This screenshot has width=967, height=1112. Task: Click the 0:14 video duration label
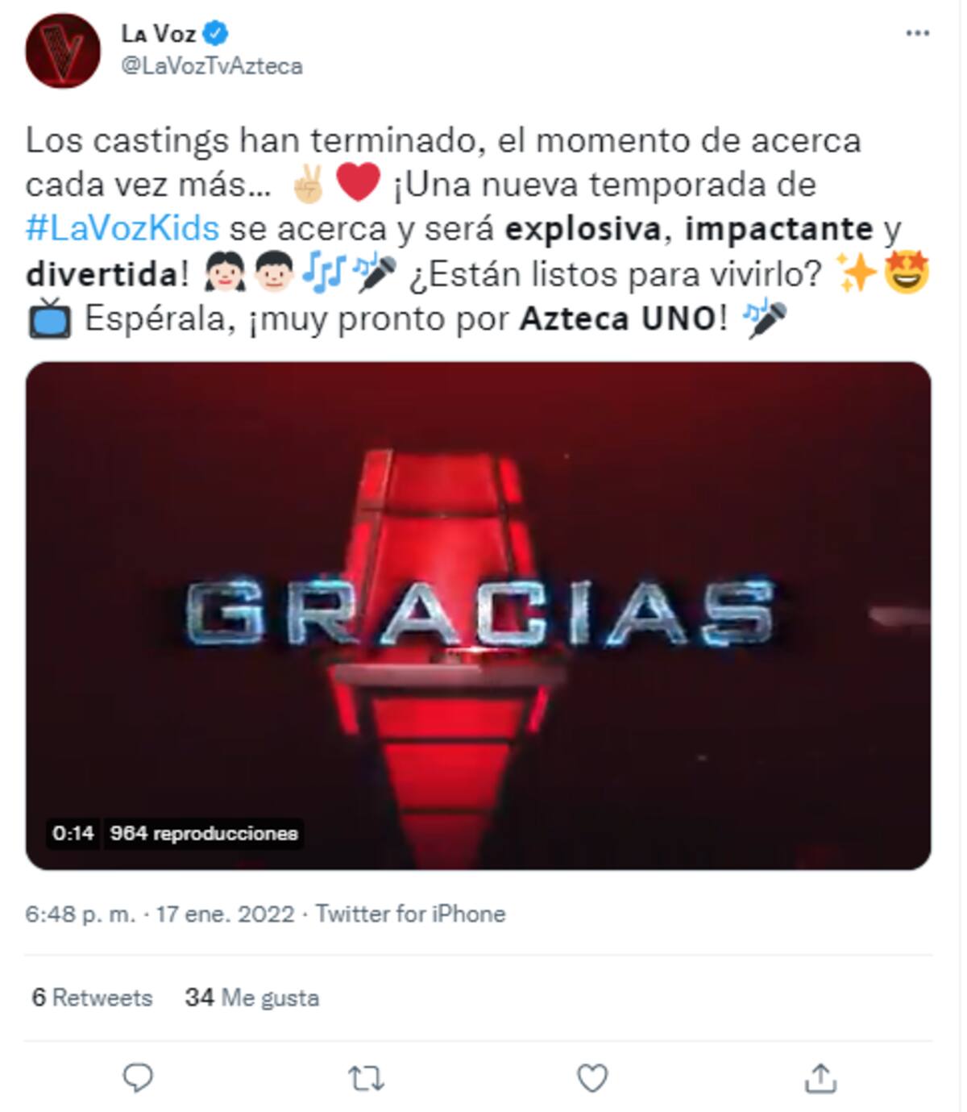tap(73, 833)
